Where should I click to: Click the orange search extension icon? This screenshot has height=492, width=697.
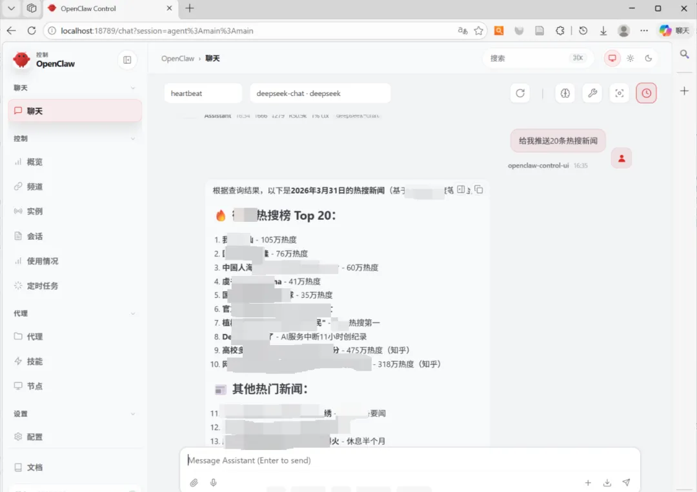[499, 31]
